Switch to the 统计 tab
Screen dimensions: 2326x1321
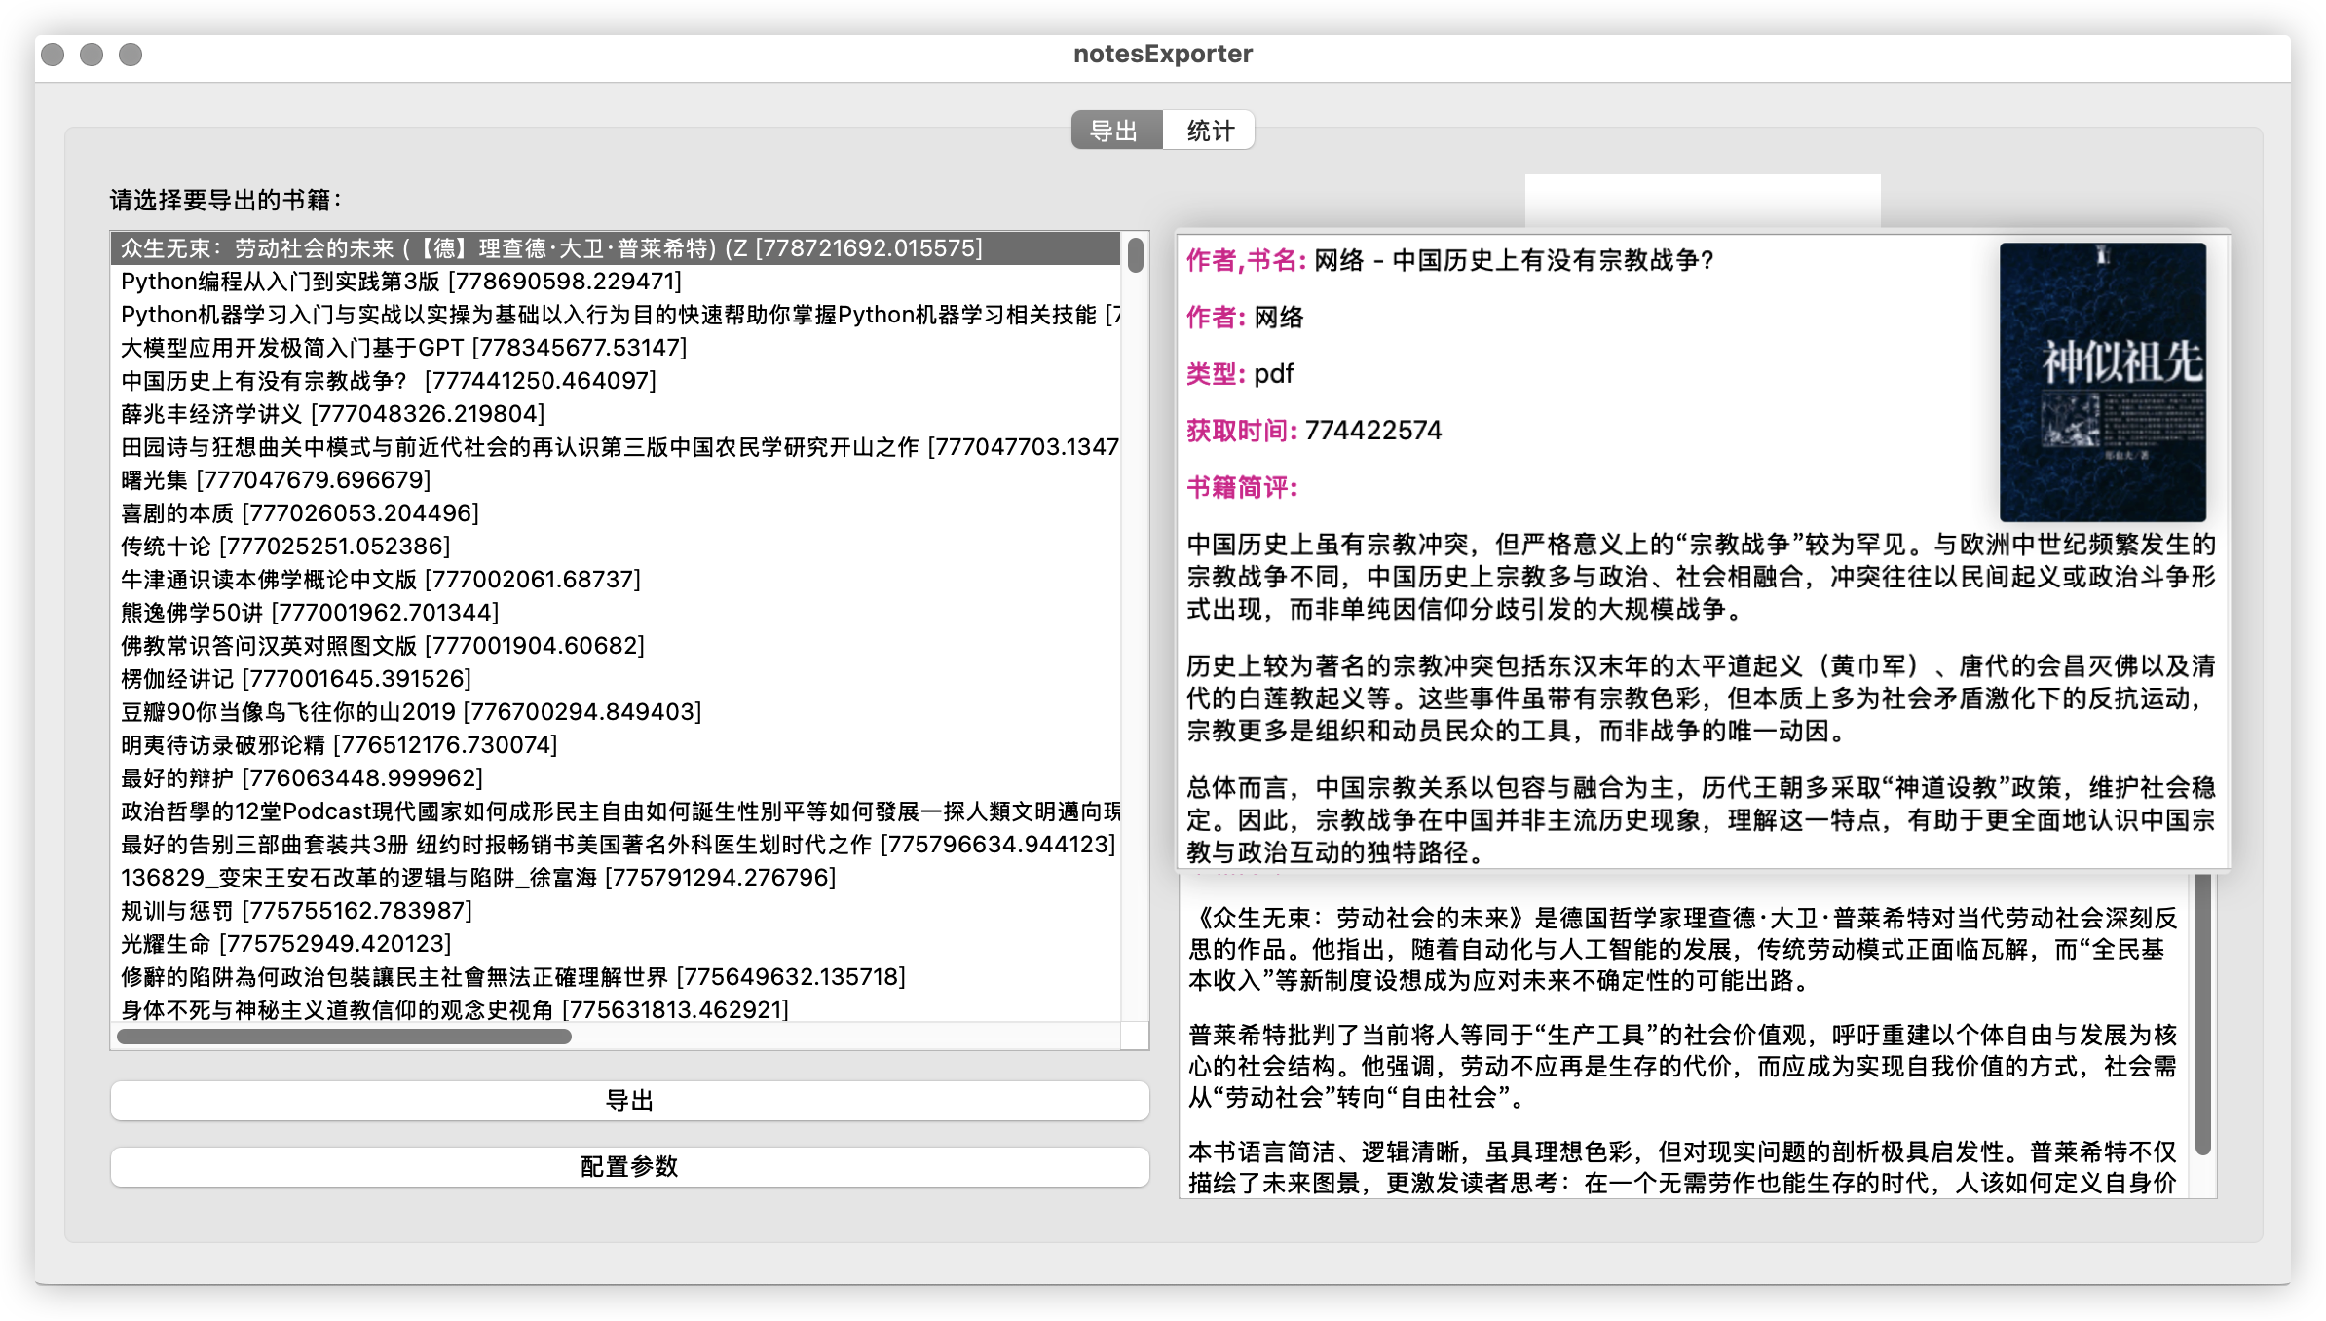point(1209,131)
